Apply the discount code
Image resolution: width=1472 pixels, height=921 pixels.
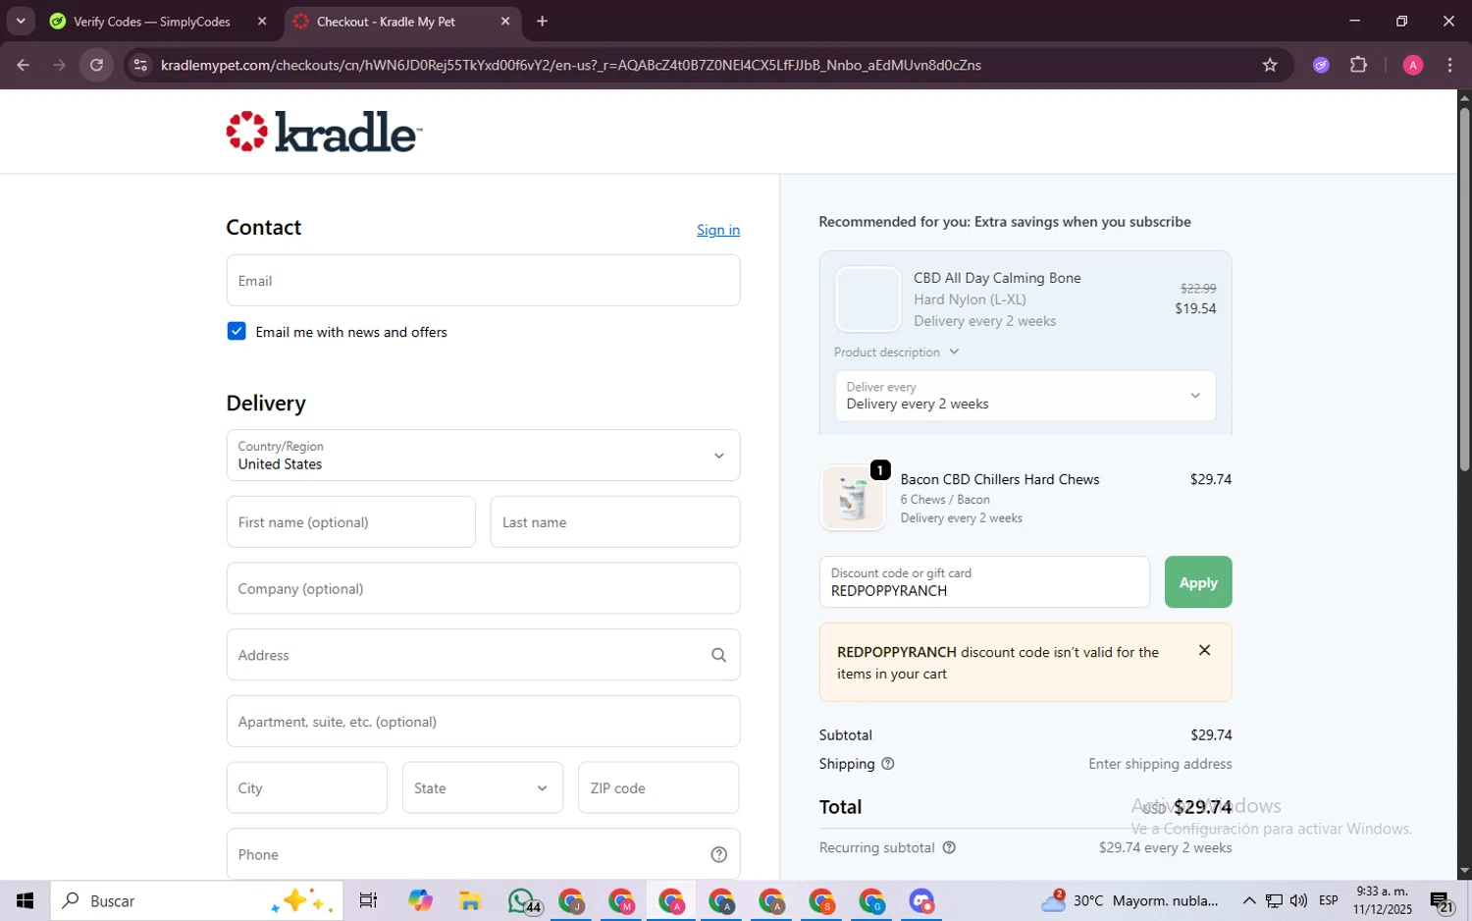pos(1198,582)
